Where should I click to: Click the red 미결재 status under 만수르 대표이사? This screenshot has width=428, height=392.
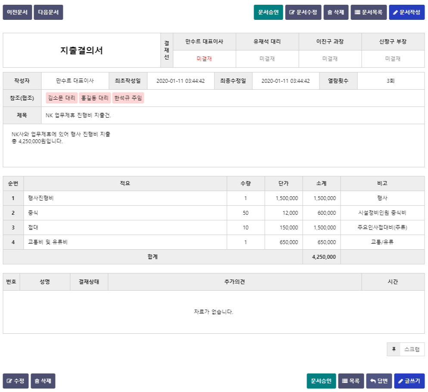204,59
